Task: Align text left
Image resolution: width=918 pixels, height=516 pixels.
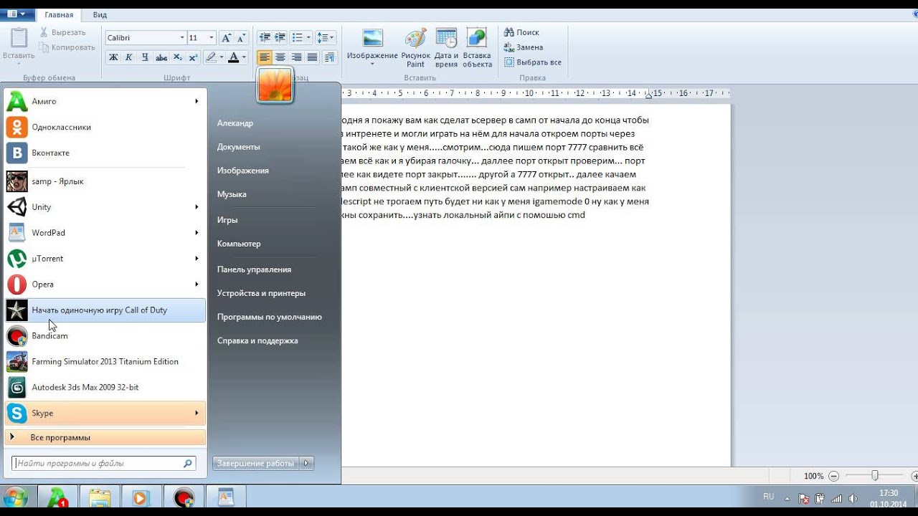Action: click(265, 57)
